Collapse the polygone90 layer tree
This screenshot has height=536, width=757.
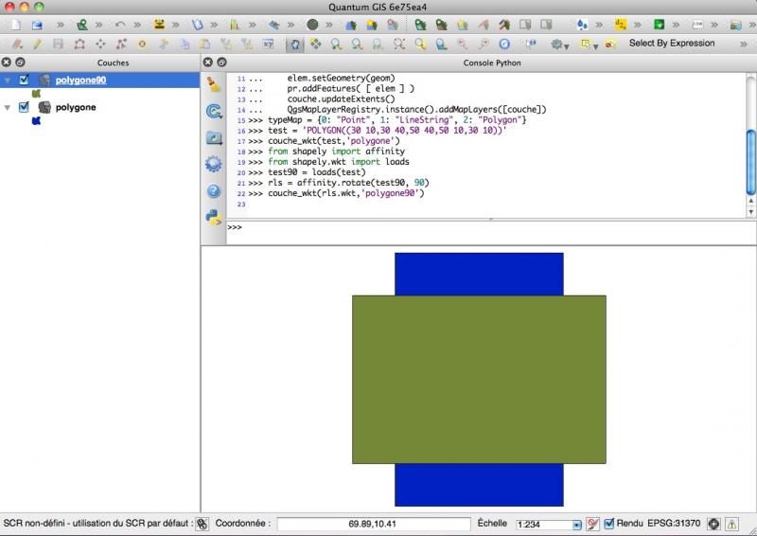[x=7, y=80]
